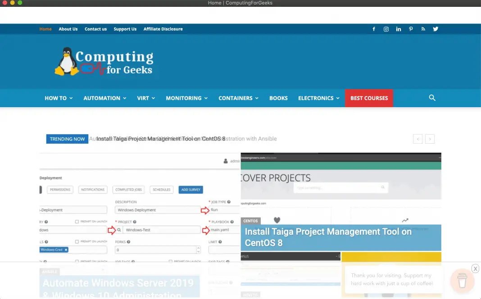Click the trending stats icon on the post
The width and height of the screenshot is (481, 299).
point(405,220)
